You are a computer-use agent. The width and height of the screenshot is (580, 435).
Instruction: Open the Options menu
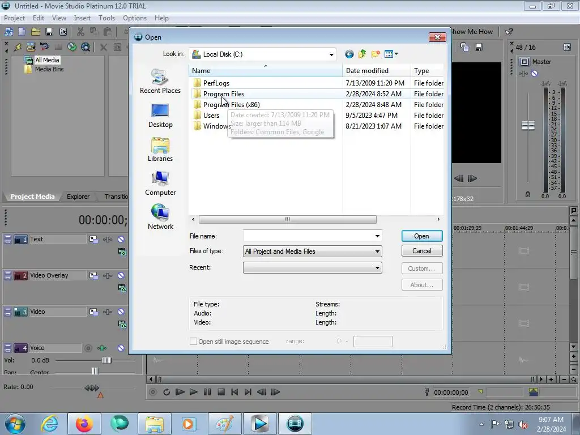135,18
